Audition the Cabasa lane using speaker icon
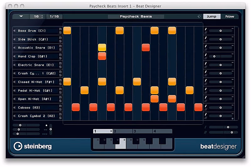Viewport: 251px width, 167px height. tap(14, 108)
